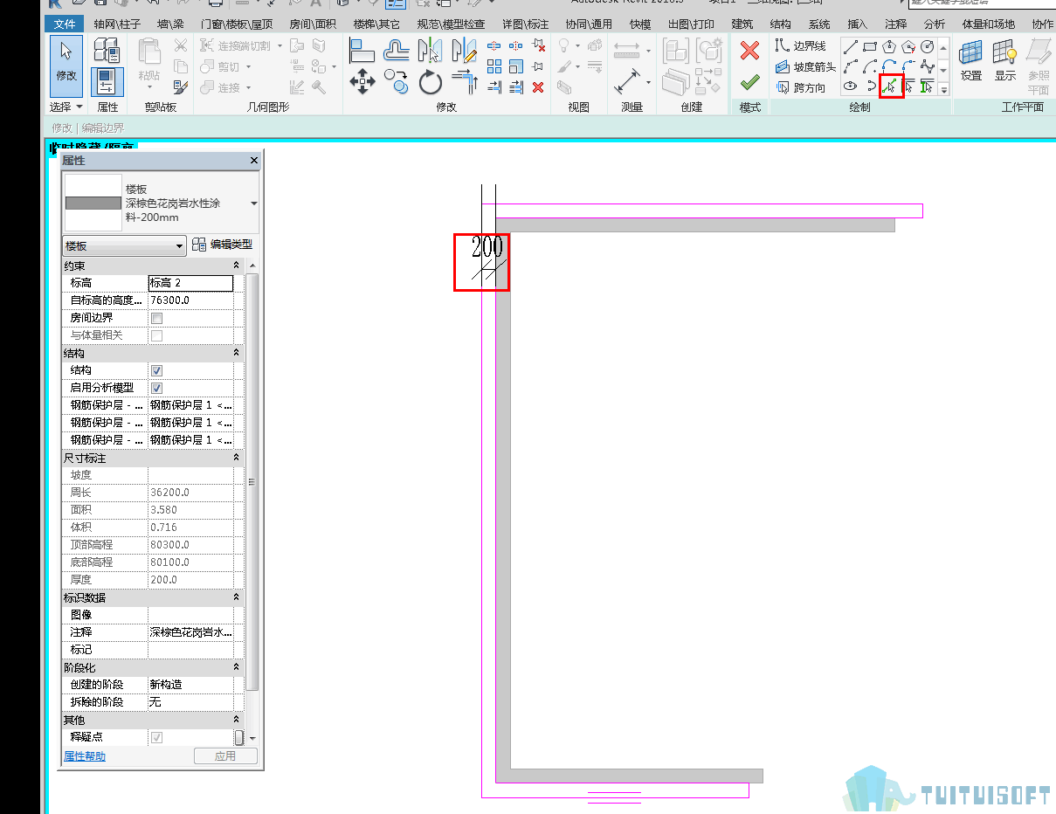The height and width of the screenshot is (814, 1056).
Task: Toggle the 结构 checkbox
Action: 157,370
